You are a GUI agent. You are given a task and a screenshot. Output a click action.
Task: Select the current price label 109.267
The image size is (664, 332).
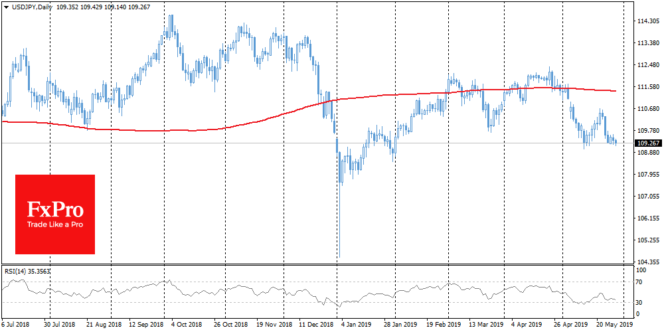click(647, 143)
